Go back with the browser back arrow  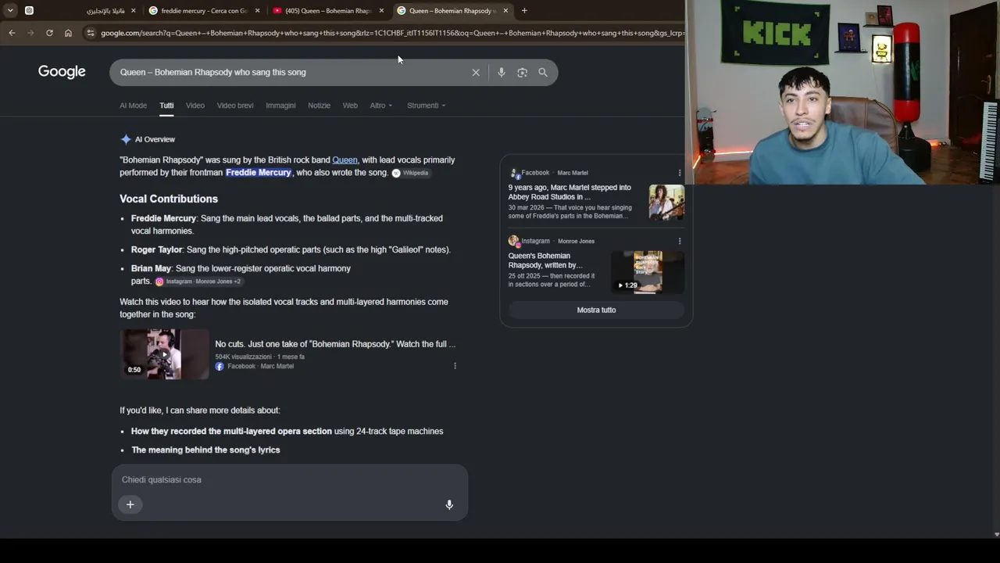pos(12,33)
